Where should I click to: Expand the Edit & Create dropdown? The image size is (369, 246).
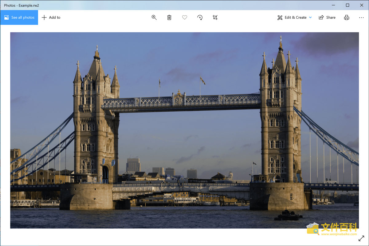tap(294, 18)
